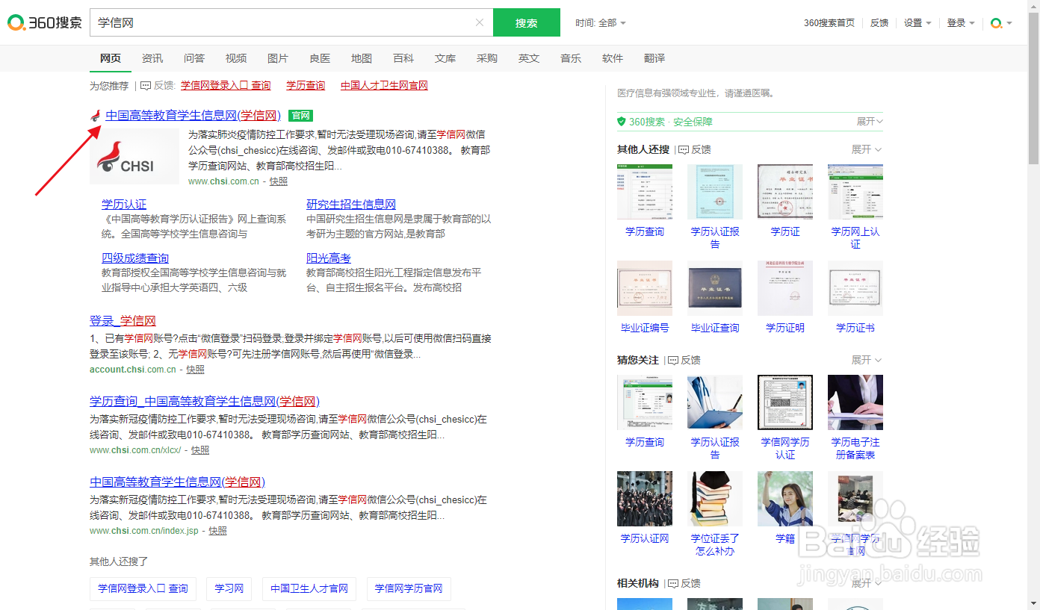
Task: Open the 登录 dropdown menu
Action: click(961, 23)
